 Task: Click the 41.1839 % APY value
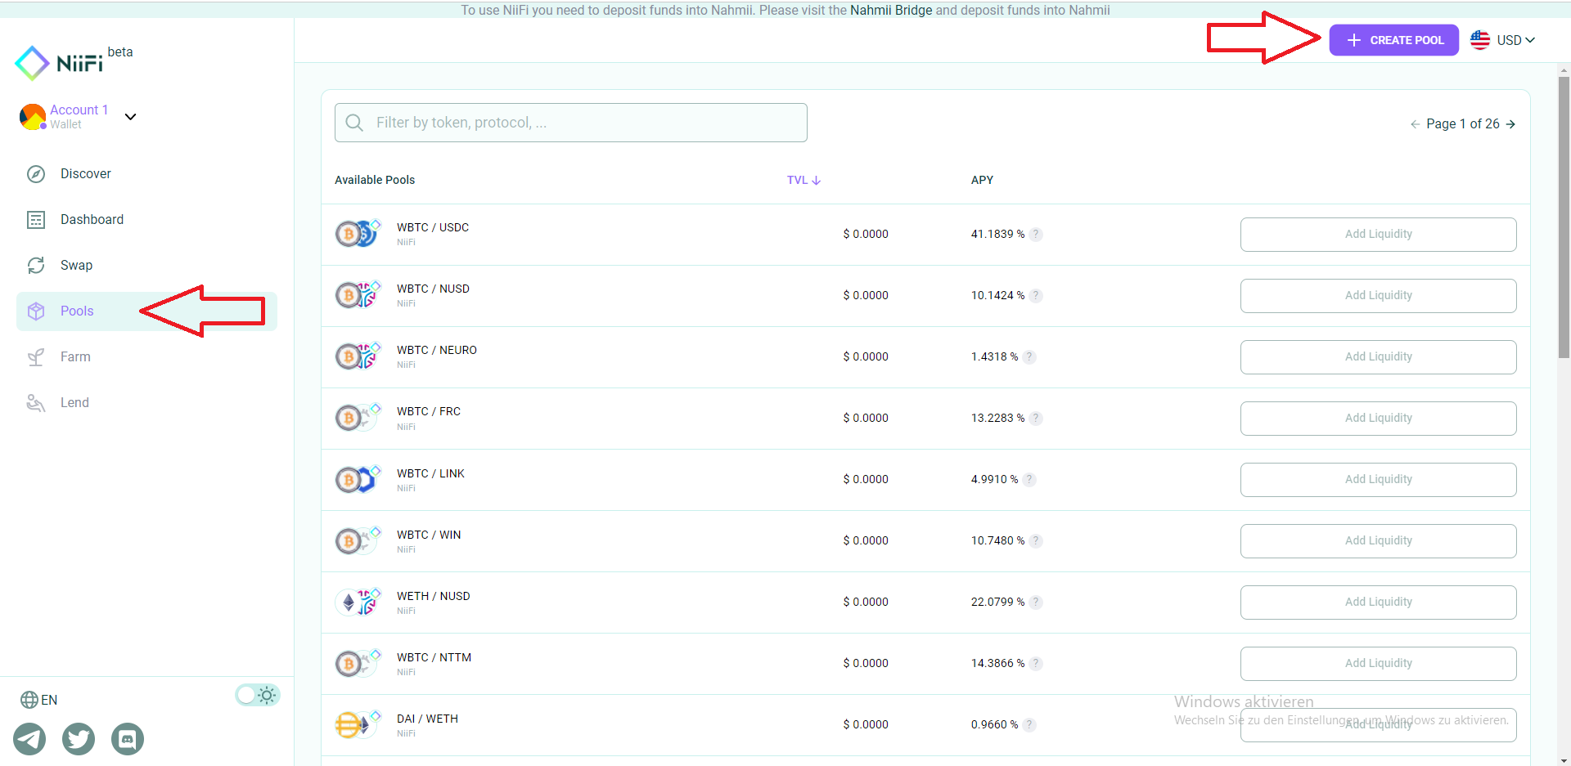[997, 234]
